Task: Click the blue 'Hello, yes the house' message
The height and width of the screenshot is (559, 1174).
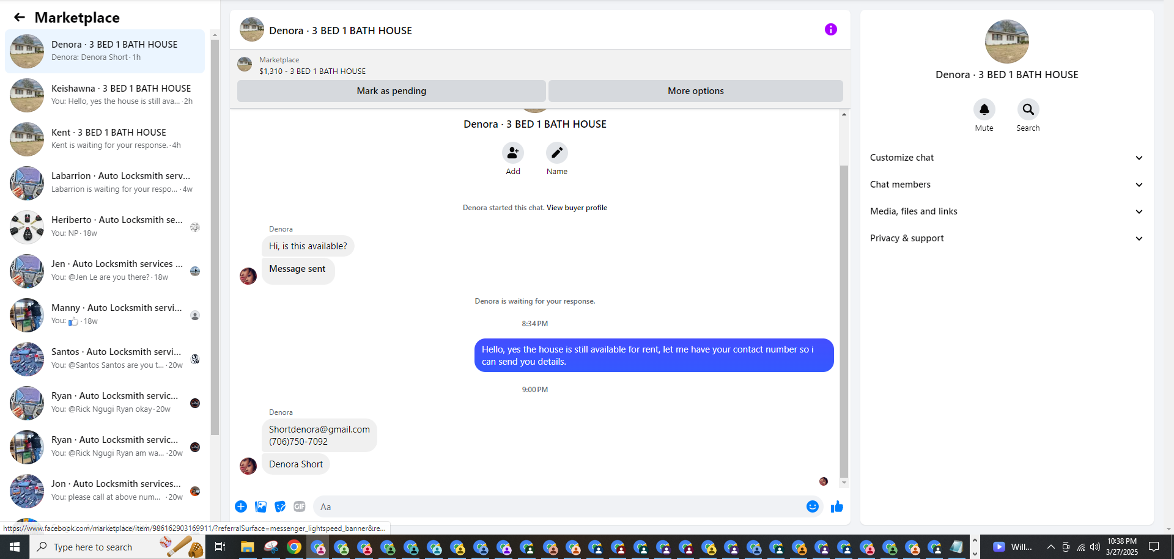Action: click(x=654, y=356)
